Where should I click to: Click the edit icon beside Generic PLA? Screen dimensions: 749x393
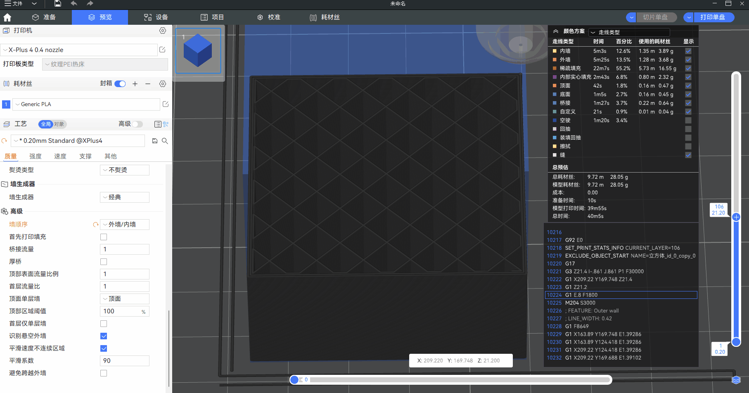[x=166, y=104]
